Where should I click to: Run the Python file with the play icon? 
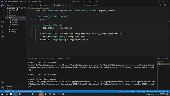(x=160, y=5)
